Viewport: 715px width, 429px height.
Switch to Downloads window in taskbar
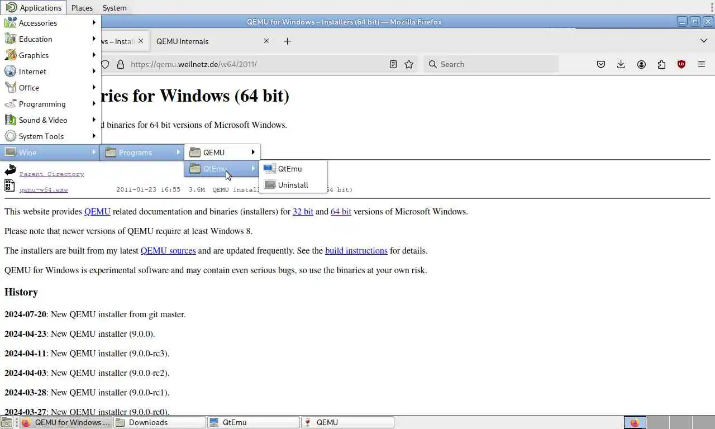[159, 422]
